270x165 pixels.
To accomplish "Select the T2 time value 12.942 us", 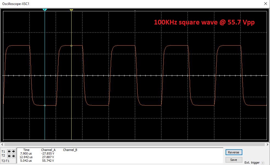I will 26,157.
